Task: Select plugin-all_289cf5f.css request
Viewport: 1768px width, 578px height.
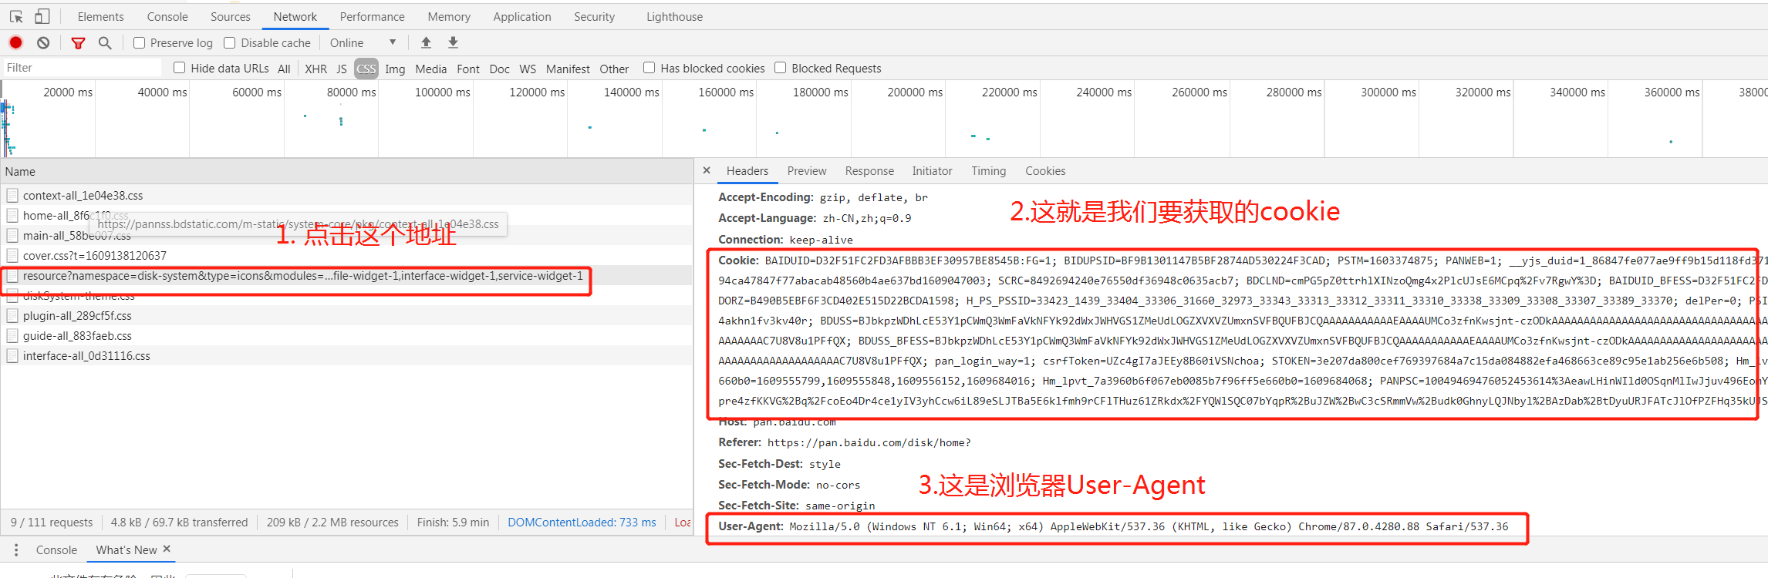Action: pyautogui.click(x=346, y=315)
